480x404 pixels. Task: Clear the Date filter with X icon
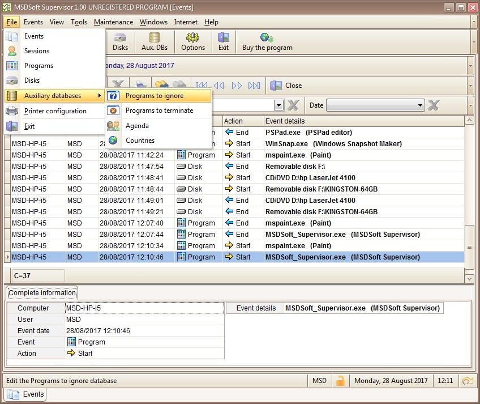(x=433, y=105)
